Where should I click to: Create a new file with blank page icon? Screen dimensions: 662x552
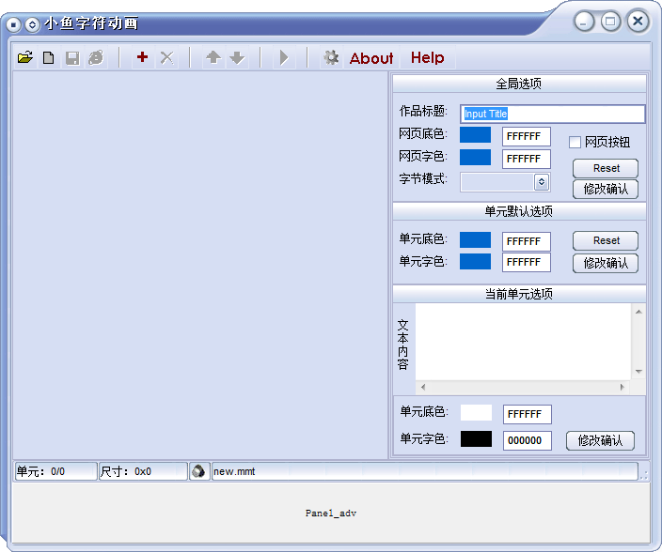pyautogui.click(x=48, y=58)
